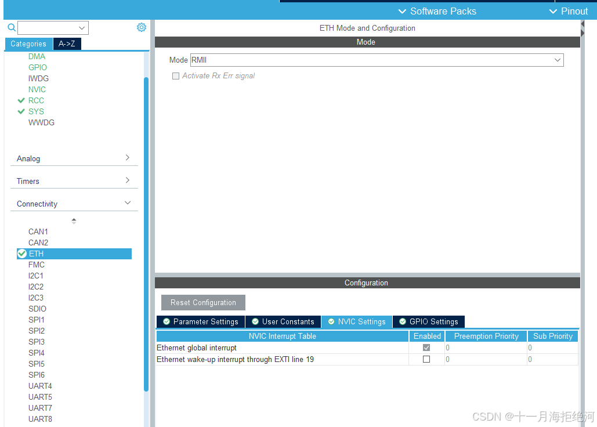This screenshot has height=427, width=597.
Task: Click the sort arrows above CAN1
Action: pos(74,220)
